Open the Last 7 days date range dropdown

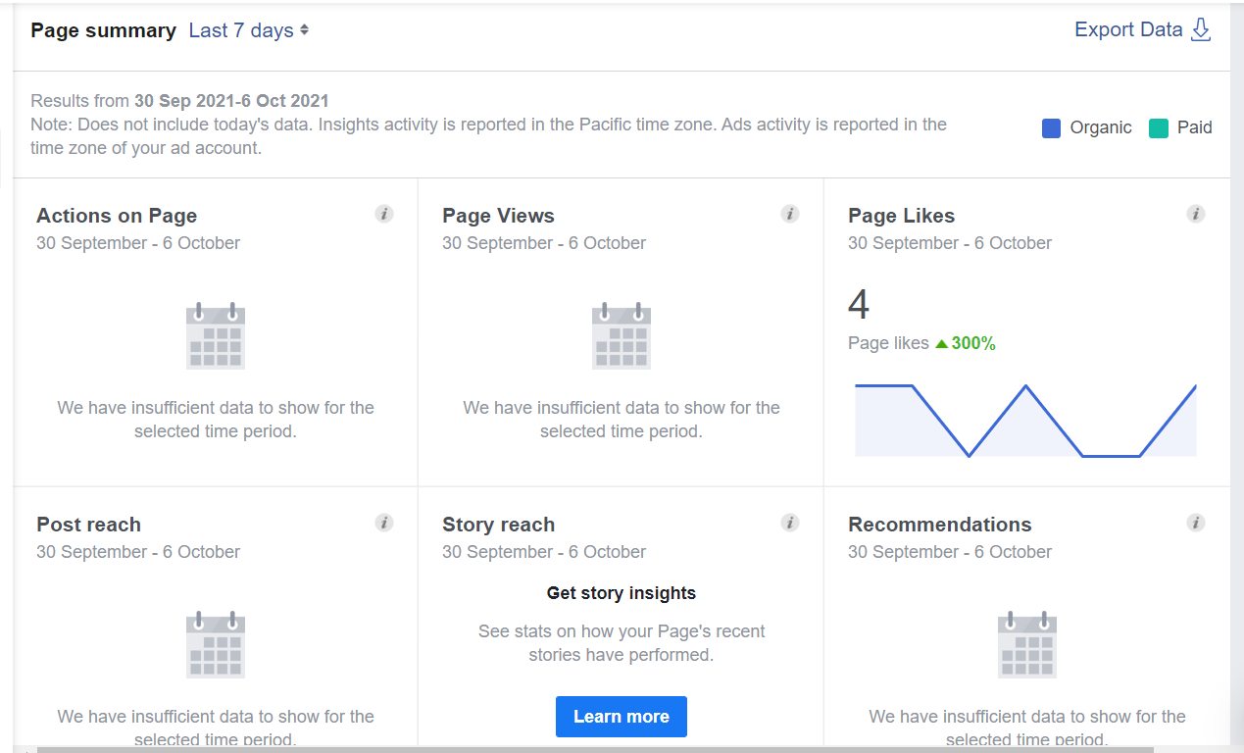coord(249,30)
